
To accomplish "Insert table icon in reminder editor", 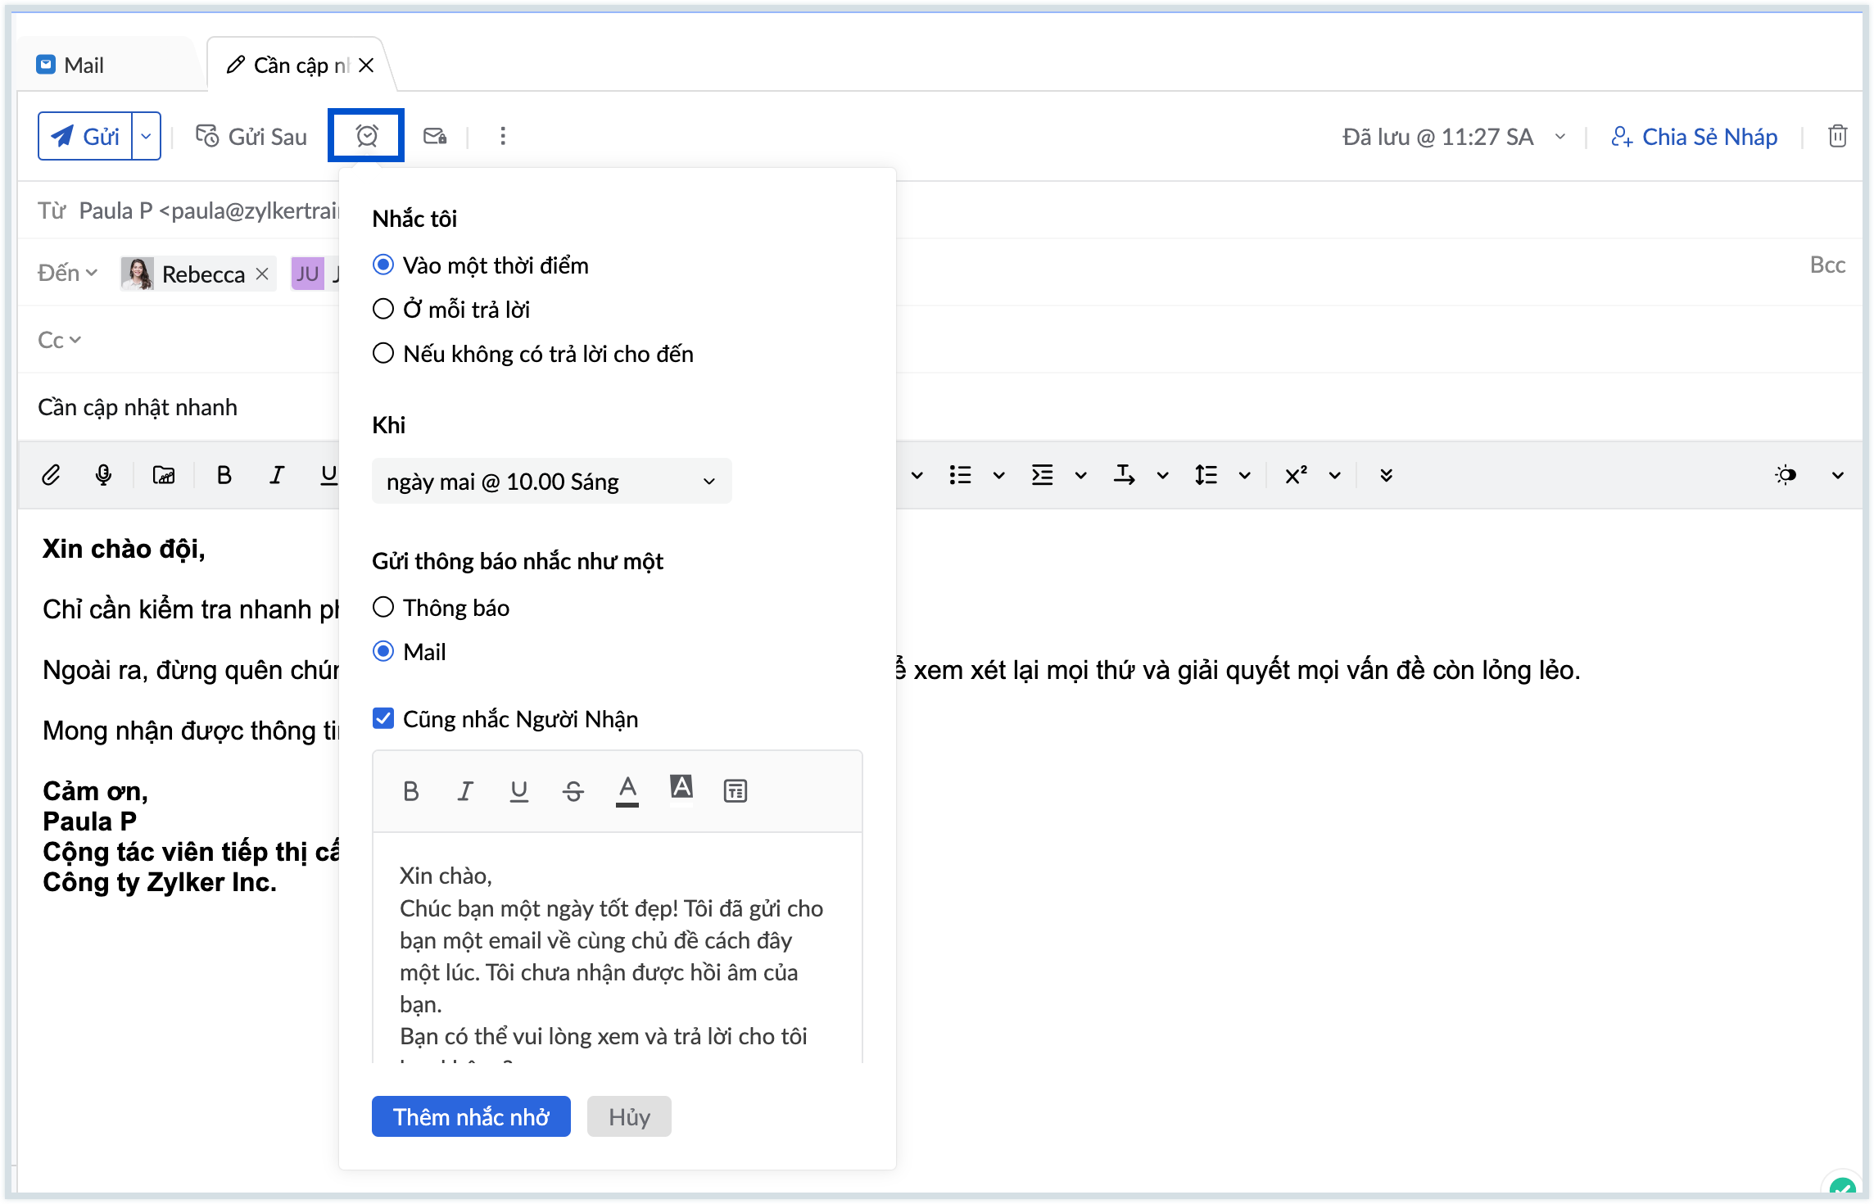I will [x=735, y=791].
